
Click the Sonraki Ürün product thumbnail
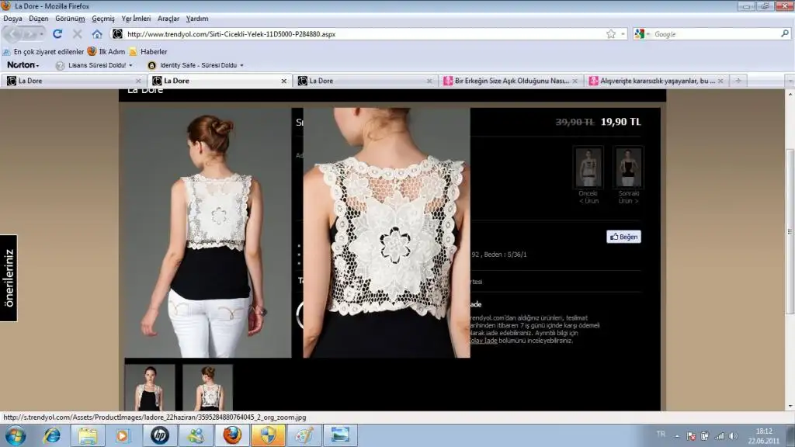point(628,168)
